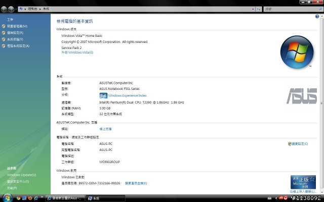Click the 'Windows 已啟動' activation status
The height and width of the screenshot is (202, 324).
click(73, 177)
